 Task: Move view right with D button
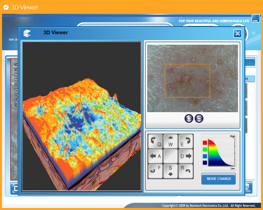point(186,156)
